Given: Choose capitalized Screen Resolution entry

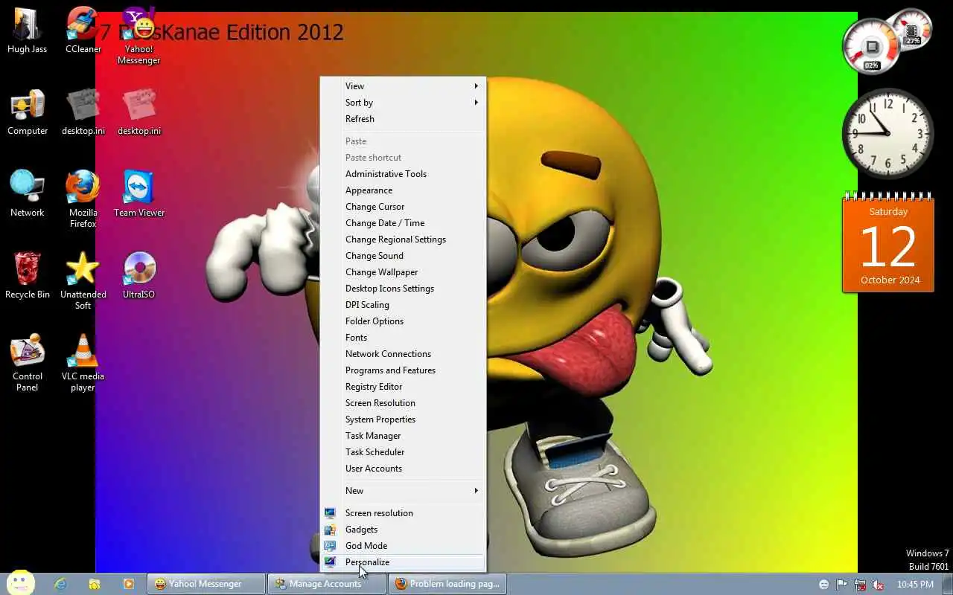Looking at the screenshot, I should coord(403,403).
